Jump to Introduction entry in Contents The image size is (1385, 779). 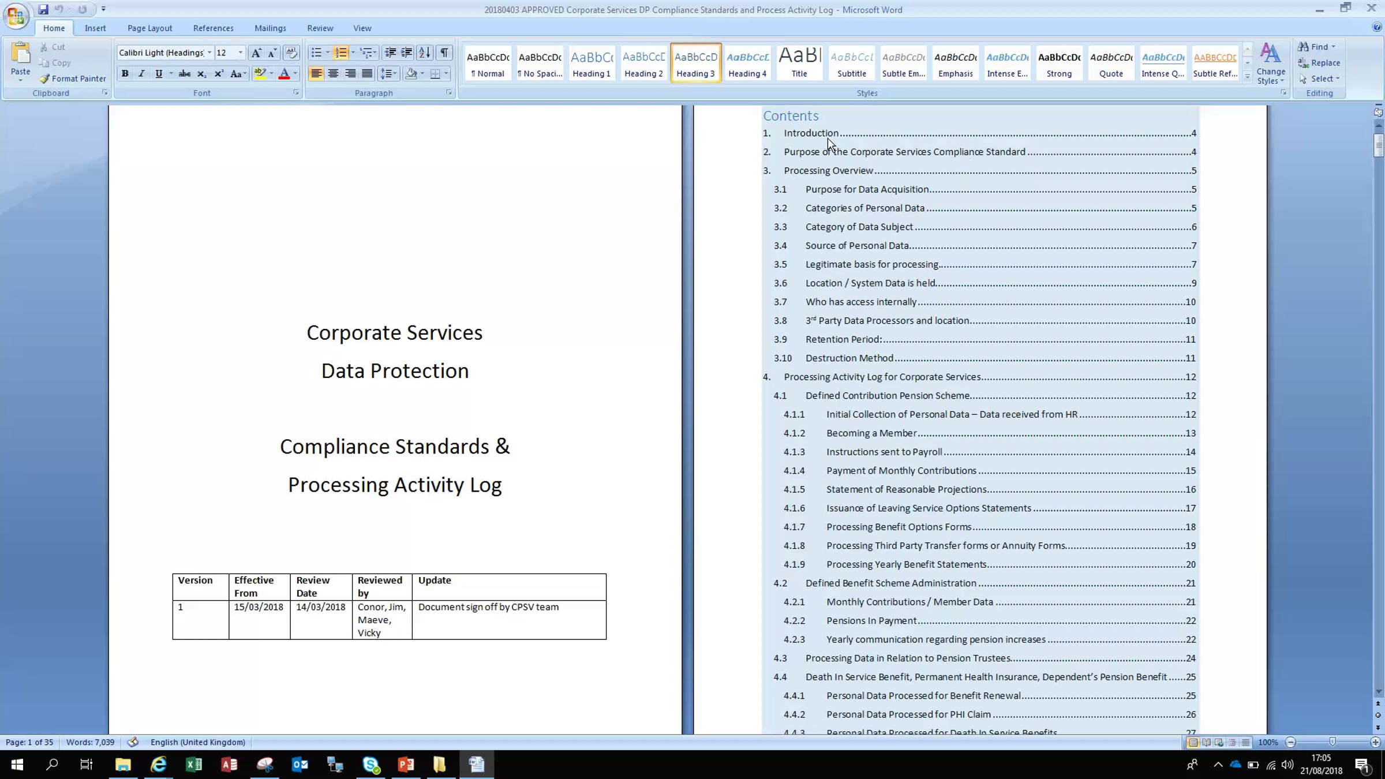coord(810,133)
